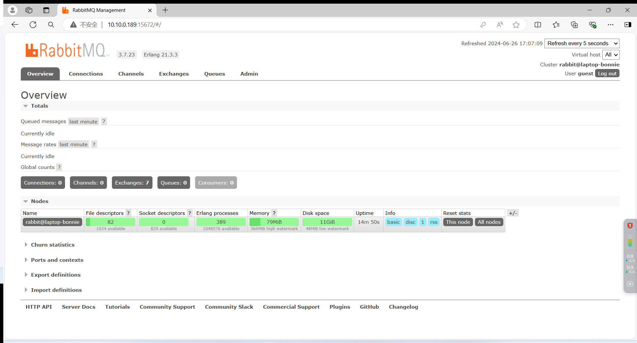Open the workspaces icon
637x343 pixels.
pos(29,10)
